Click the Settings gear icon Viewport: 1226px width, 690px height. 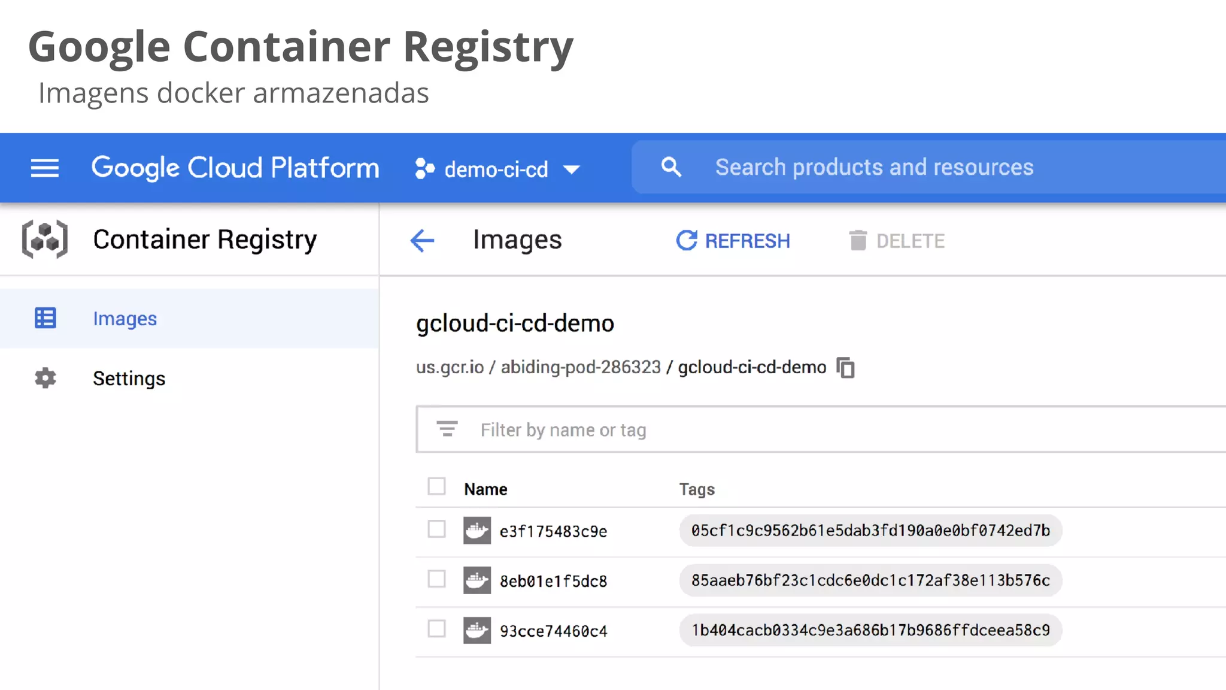(45, 378)
